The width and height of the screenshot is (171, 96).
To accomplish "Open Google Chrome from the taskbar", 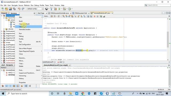I will tap(83, 94).
